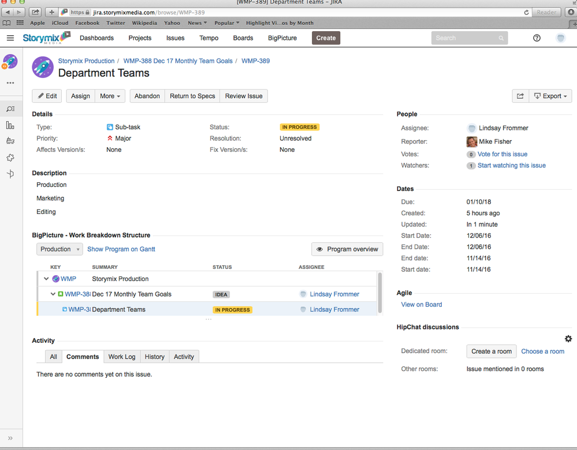Open the Export dropdown
Image resolution: width=577 pixels, height=450 pixels.
[x=550, y=96]
